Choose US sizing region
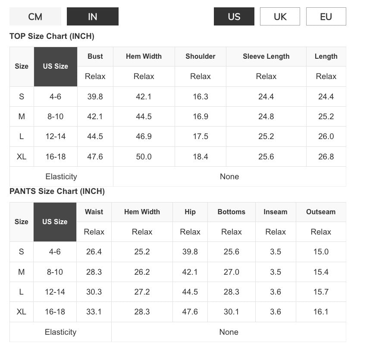 pos(234,17)
